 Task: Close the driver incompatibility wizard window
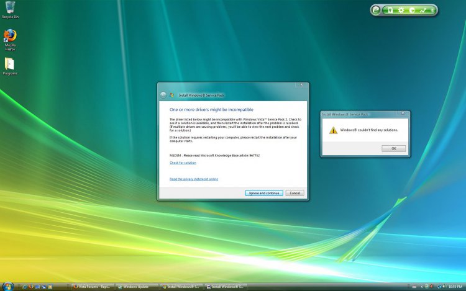pyautogui.click(x=301, y=84)
